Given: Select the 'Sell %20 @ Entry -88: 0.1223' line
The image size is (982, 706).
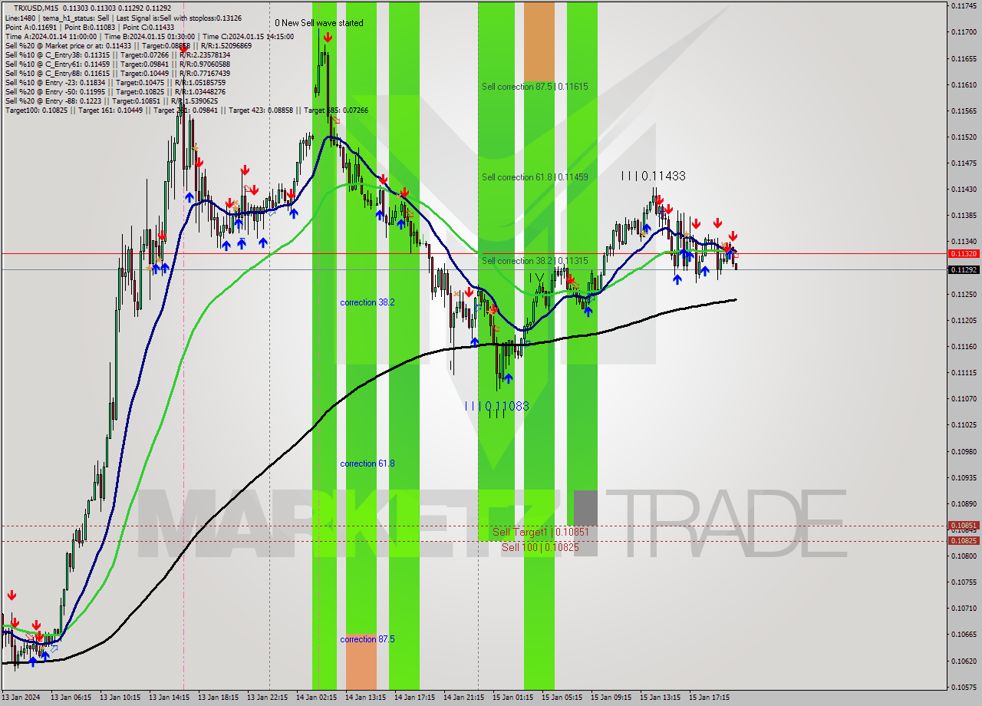Looking at the screenshot, I should (x=111, y=101).
